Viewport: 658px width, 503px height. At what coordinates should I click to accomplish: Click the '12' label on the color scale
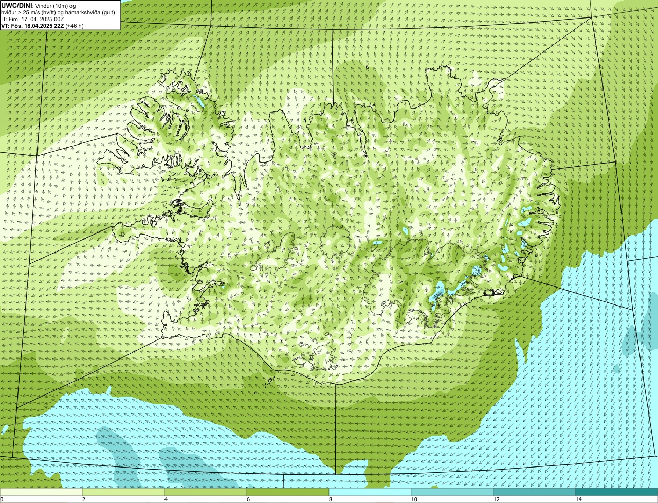click(x=496, y=499)
